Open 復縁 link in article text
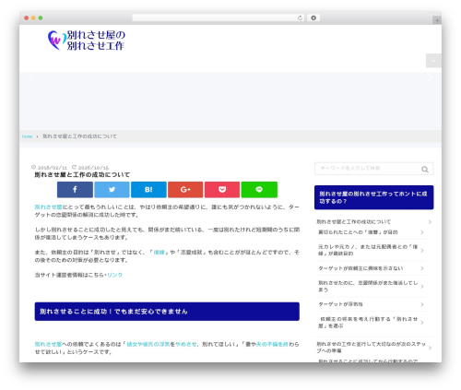 click(159, 253)
